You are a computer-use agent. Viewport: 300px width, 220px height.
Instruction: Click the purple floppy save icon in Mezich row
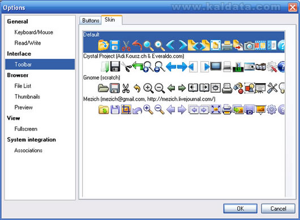[115, 110]
